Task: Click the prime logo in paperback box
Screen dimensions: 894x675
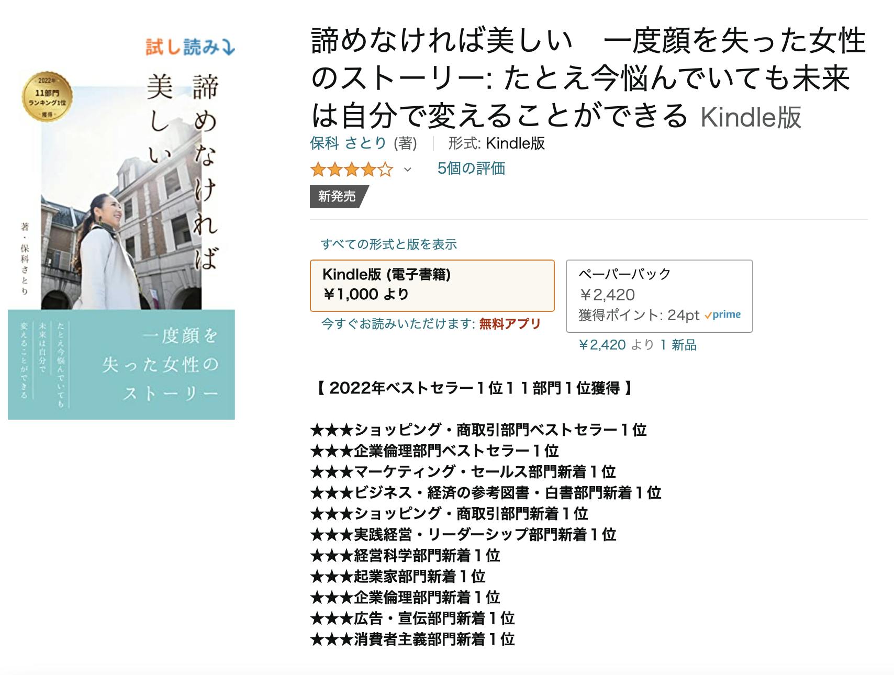Action: coord(723,315)
